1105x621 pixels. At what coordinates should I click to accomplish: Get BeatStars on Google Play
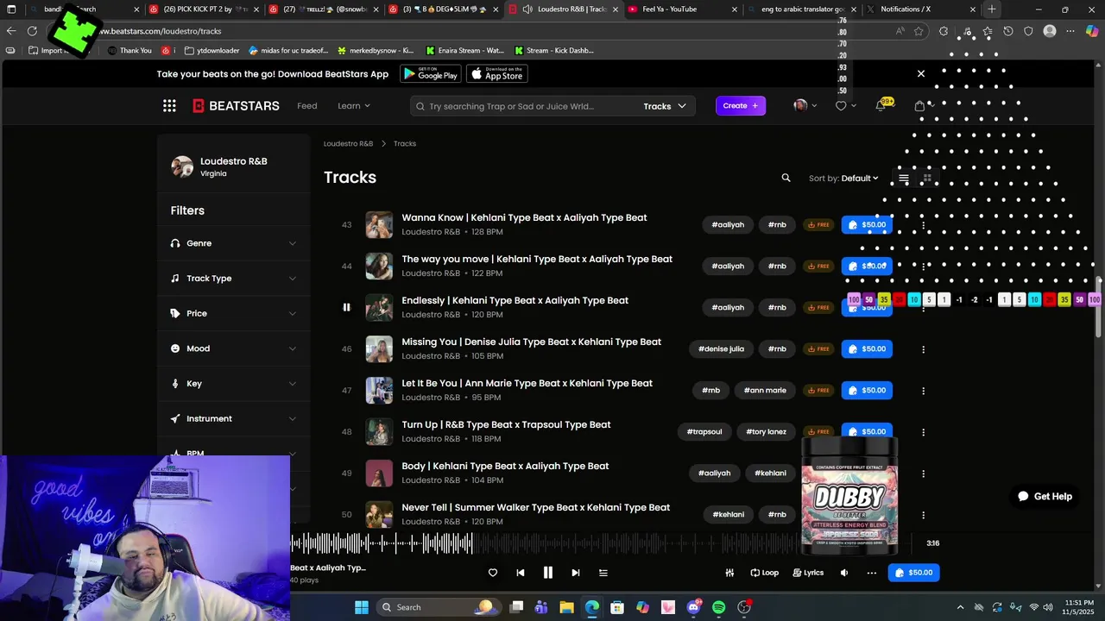[x=430, y=74]
